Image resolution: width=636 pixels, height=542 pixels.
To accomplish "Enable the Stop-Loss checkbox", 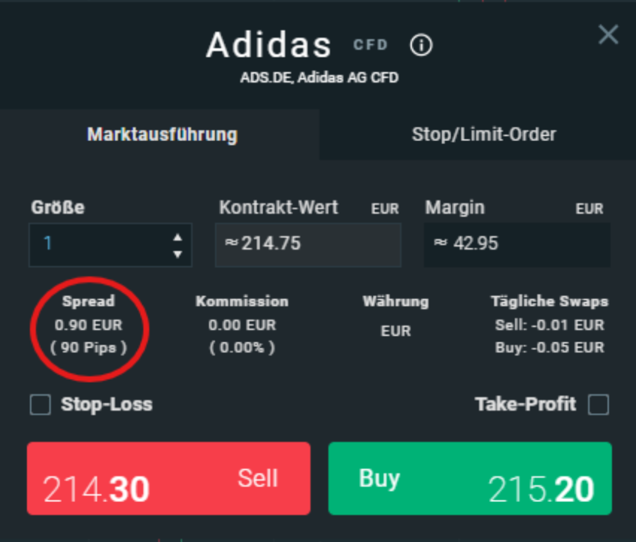I will pyautogui.click(x=41, y=405).
